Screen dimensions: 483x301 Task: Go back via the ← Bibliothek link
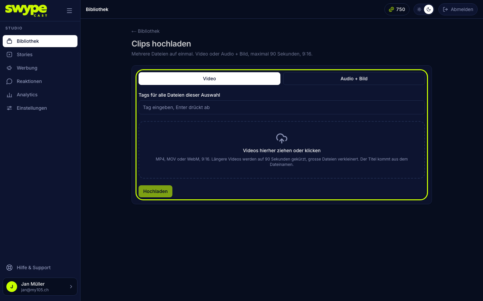pos(146,31)
